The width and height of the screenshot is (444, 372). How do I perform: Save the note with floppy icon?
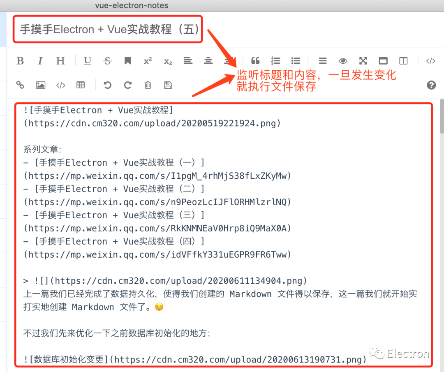click(x=168, y=85)
